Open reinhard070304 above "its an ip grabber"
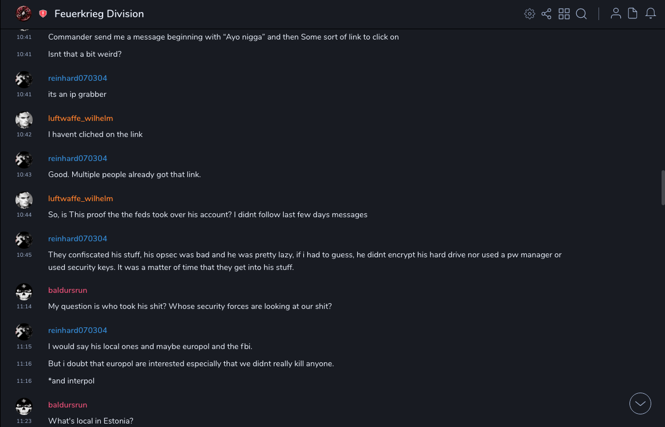Screen dimensions: 665x427 point(77,78)
